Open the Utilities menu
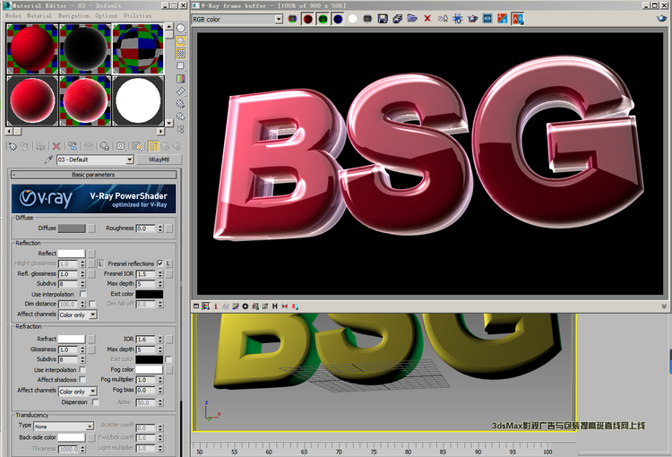 (x=137, y=15)
